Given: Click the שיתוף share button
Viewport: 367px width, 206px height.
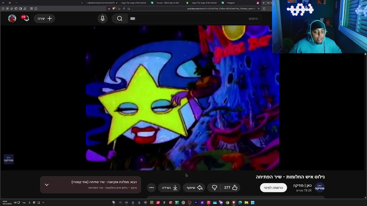Looking at the screenshot, I should [194, 188].
